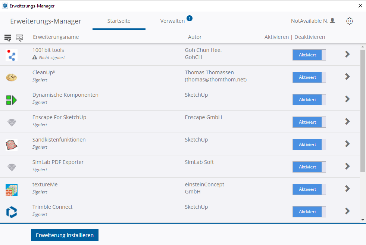Expand the Dynamische Komponenten details chevron
The width and height of the screenshot is (366, 245).
[x=347, y=99]
